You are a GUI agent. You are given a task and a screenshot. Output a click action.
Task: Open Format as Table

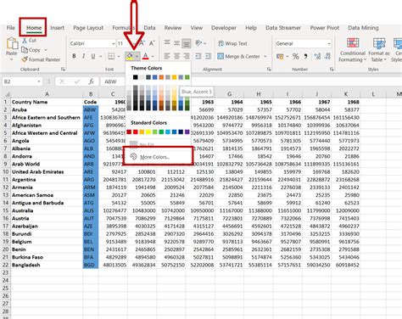(379, 50)
